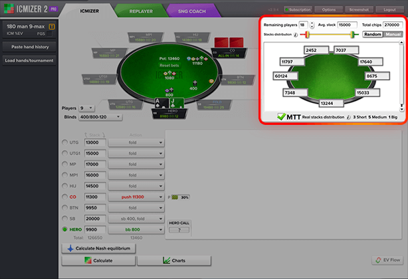The width and height of the screenshot is (408, 279).
Task: Select the MP radio button
Action: click(64, 164)
